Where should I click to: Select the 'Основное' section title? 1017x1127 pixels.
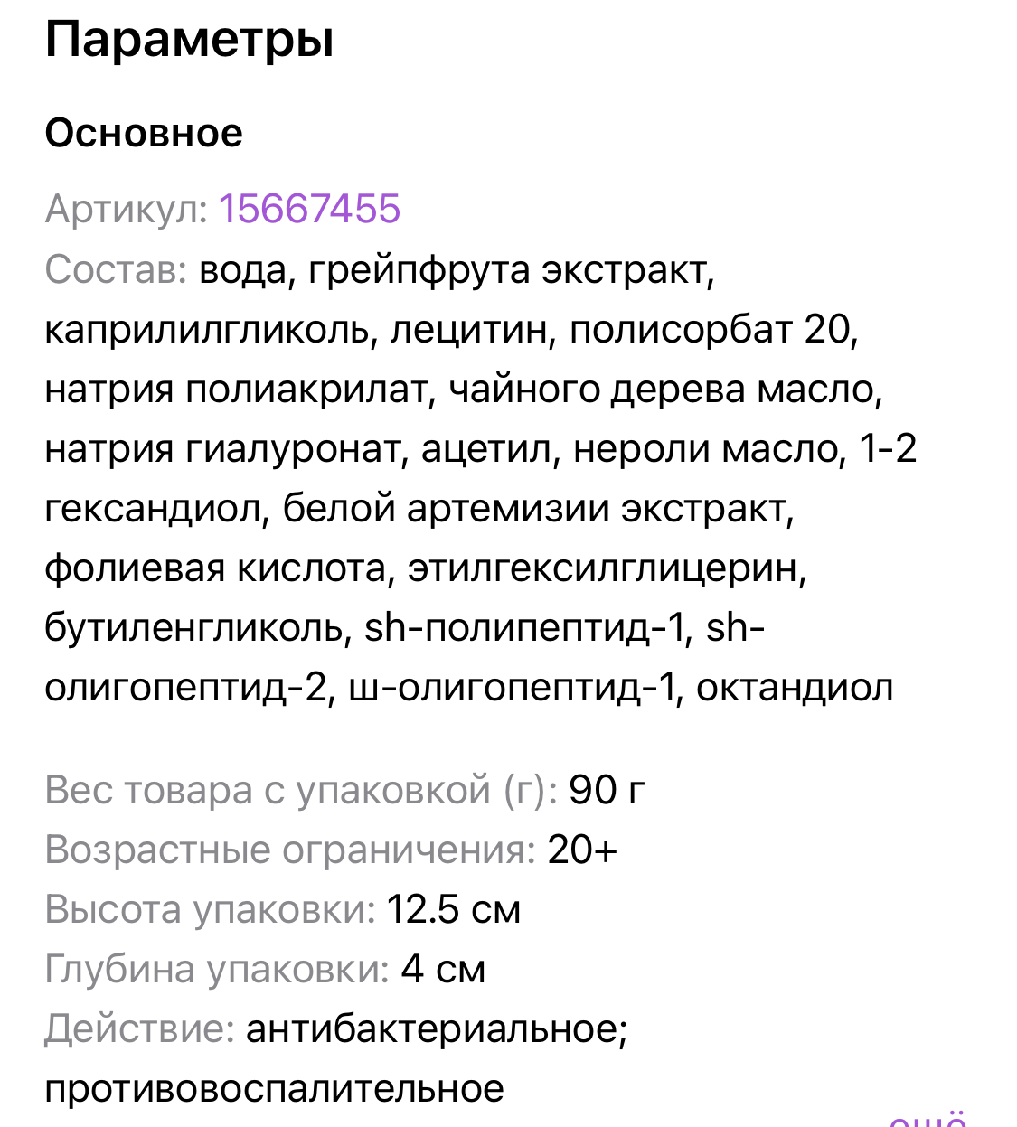pos(144,133)
